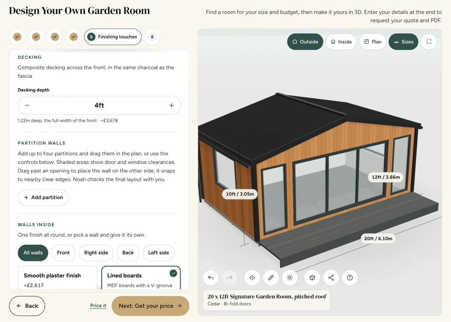
Task: Pick the Lined boards finish card
Action: [x=141, y=278]
